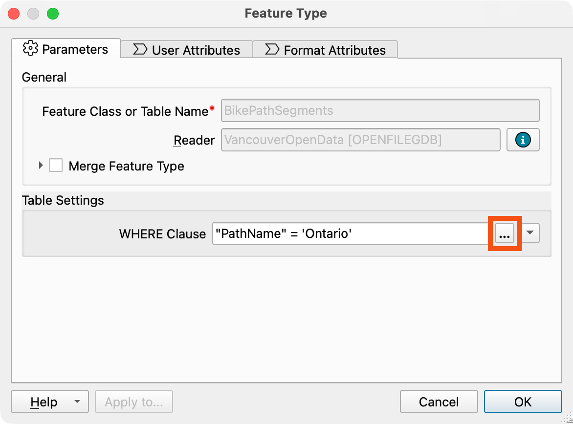Click the window resize grip in the corner
This screenshot has height=424, width=573.
click(x=568, y=418)
